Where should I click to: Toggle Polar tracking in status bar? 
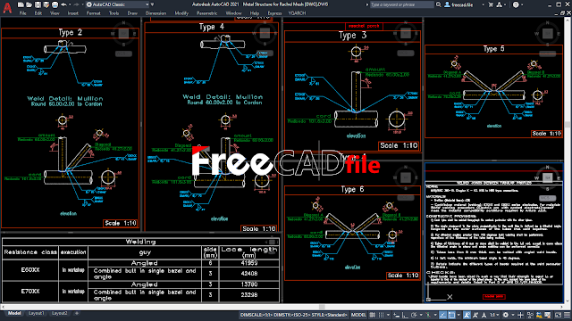click(414, 315)
